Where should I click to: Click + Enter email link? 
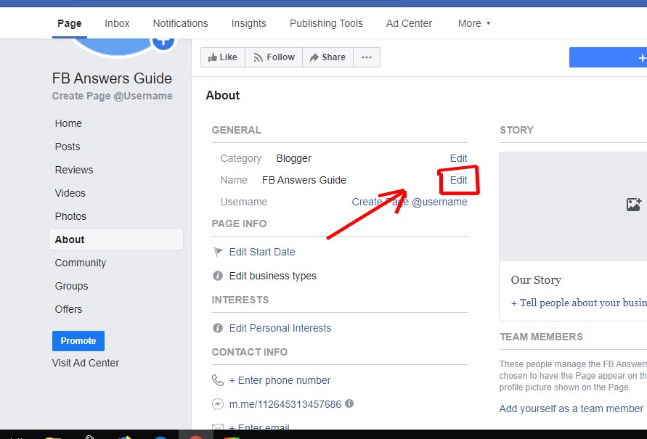(259, 427)
